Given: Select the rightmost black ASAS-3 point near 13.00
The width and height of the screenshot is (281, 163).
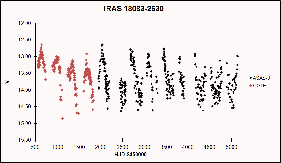Looking at the screenshot, I should 237,56.
